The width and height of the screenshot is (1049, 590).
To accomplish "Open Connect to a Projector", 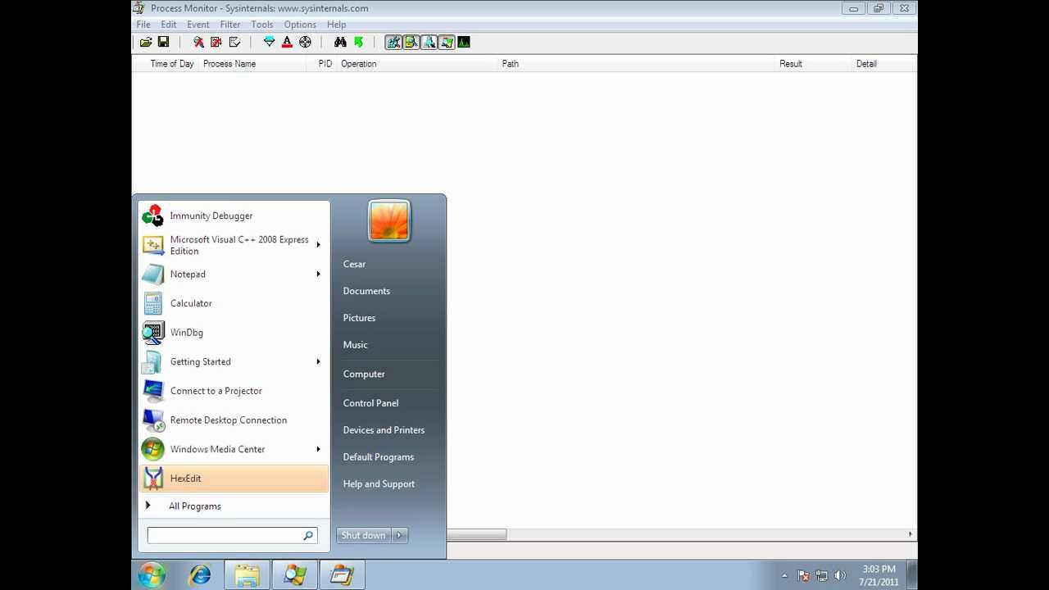I will [234, 391].
